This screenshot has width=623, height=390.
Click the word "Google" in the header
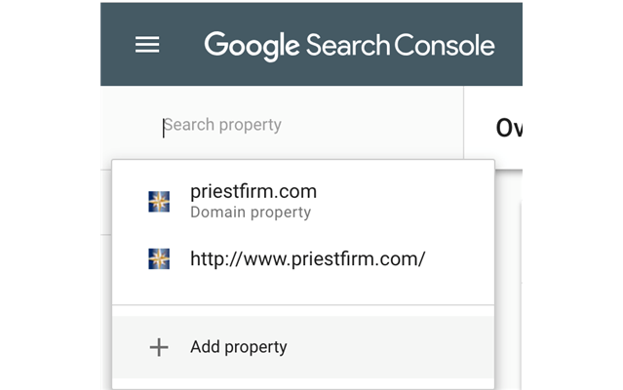(x=252, y=45)
